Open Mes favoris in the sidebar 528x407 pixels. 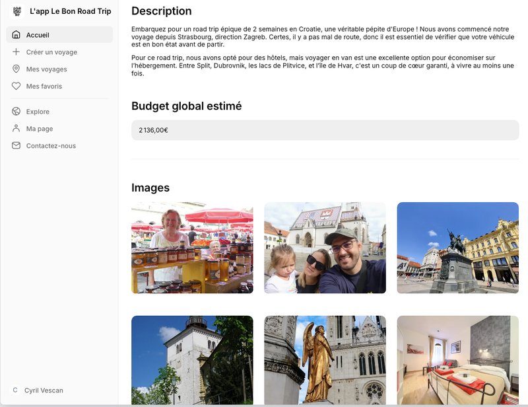(59, 86)
